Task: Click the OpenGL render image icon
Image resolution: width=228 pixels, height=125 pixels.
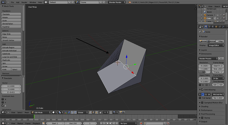Action: (120, 112)
